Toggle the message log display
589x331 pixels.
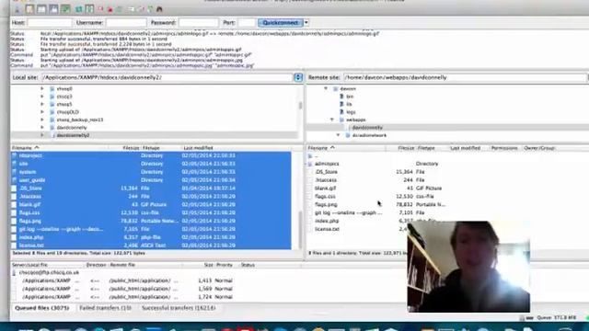tap(29, 9)
